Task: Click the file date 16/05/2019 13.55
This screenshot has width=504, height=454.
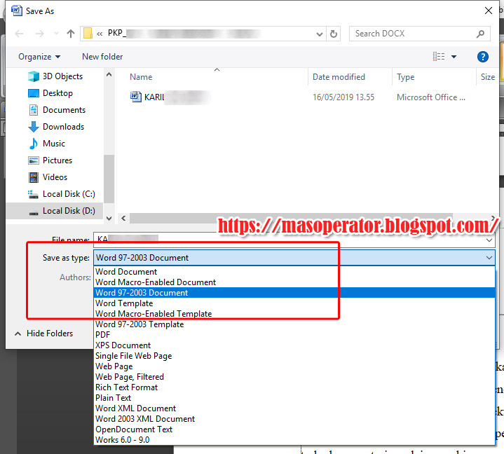Action: [343, 97]
